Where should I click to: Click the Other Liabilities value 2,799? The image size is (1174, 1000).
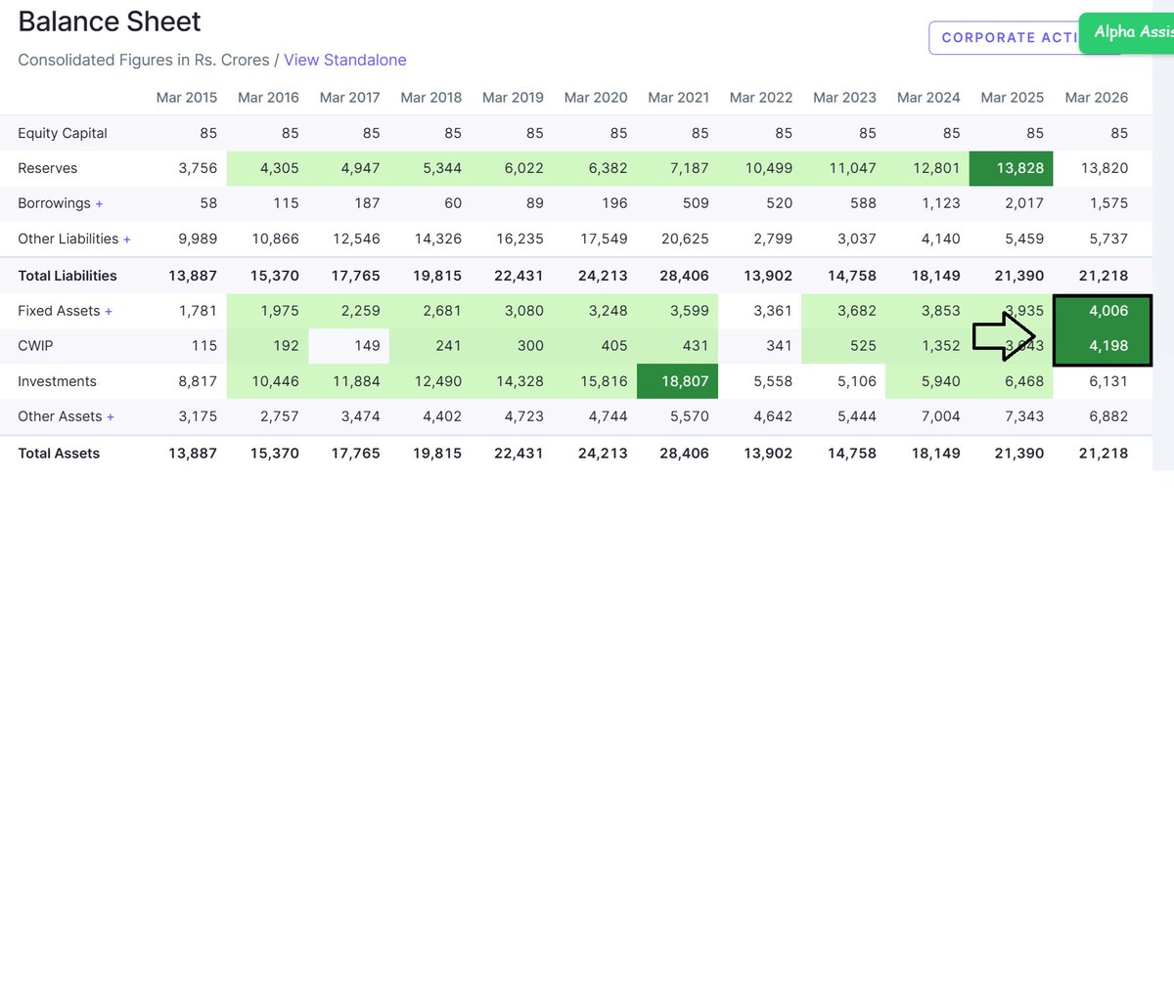click(x=773, y=239)
